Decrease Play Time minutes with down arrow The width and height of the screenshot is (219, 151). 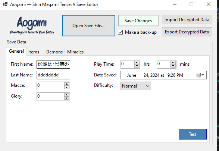(173, 66)
